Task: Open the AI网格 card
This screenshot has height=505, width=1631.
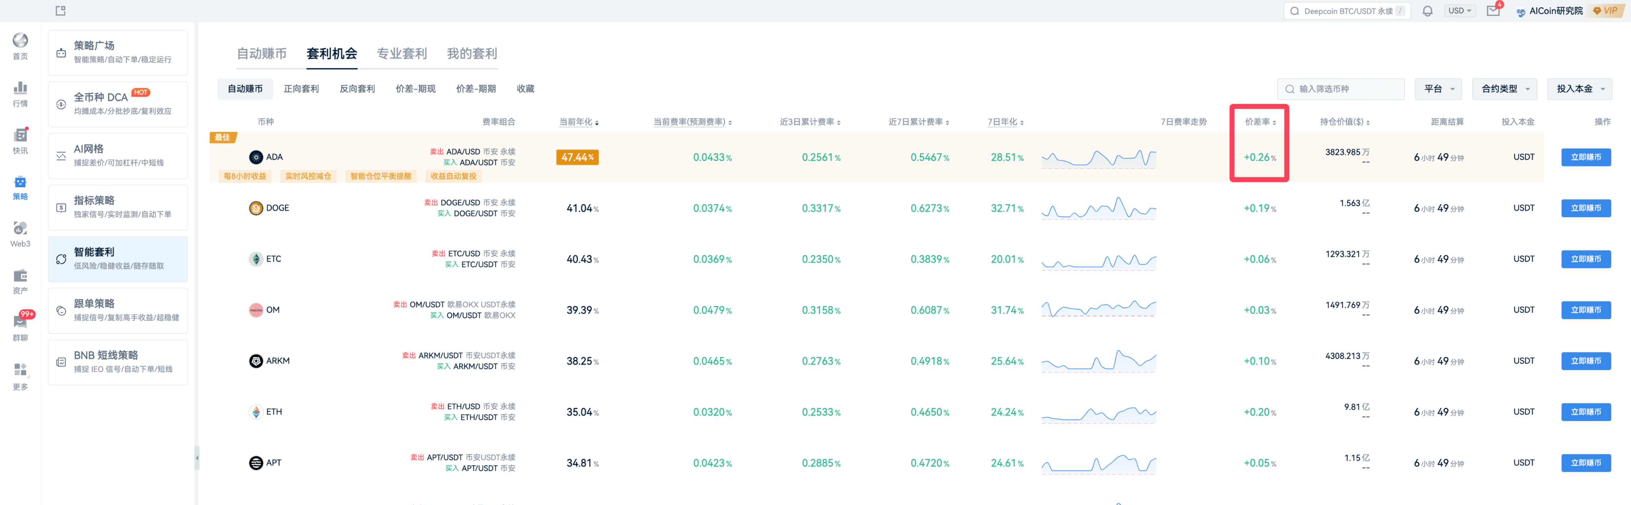Action: click(x=118, y=156)
